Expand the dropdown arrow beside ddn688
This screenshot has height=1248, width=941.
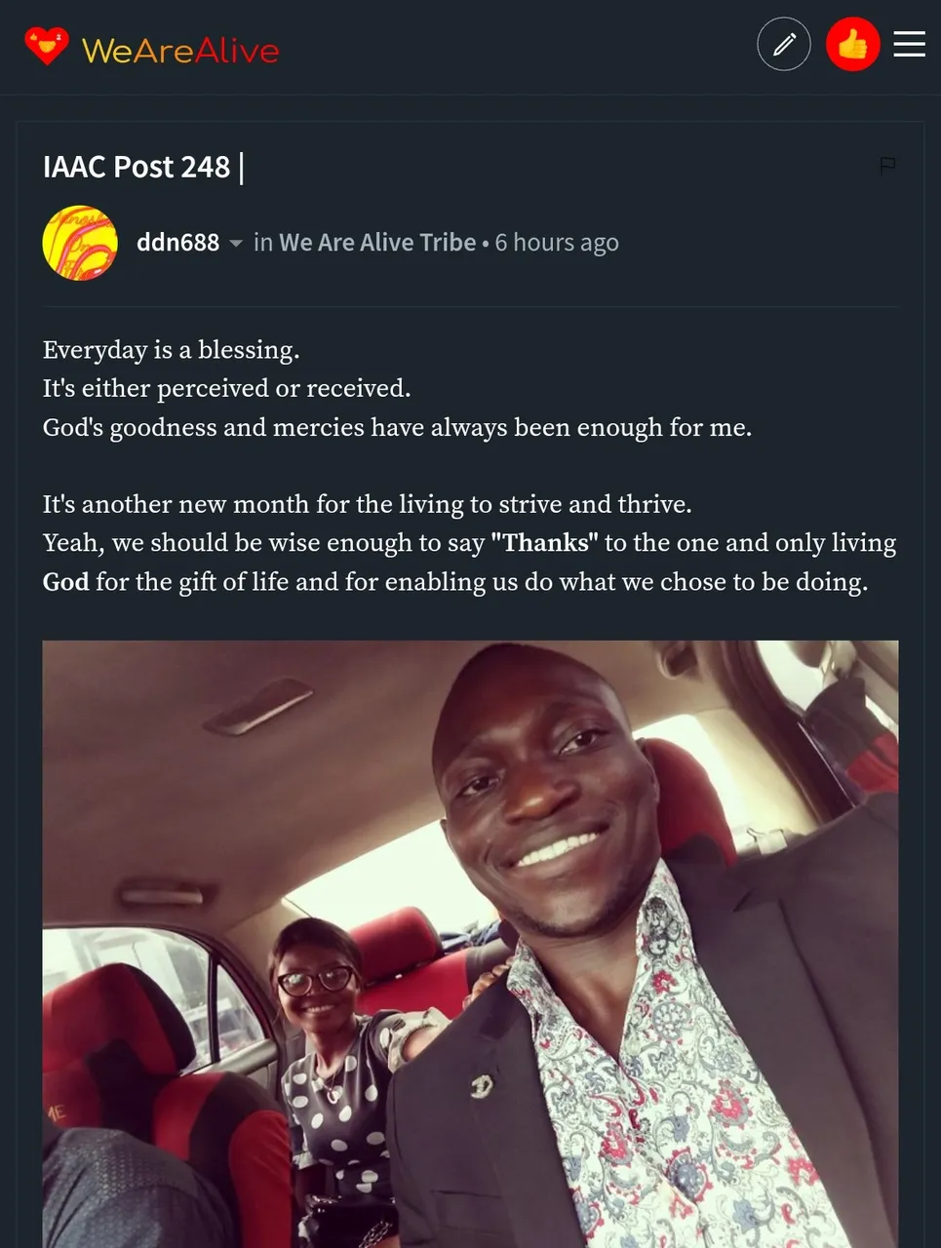236,244
